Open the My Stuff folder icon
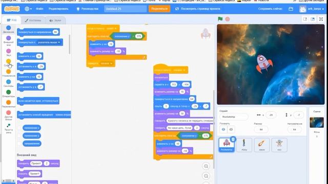328x184 pixels. [291, 9]
